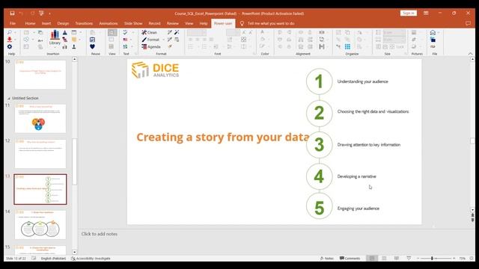Click the blue heart favorites icon in Reuse group

point(92,46)
